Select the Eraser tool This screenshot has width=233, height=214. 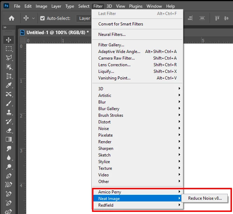9,131
